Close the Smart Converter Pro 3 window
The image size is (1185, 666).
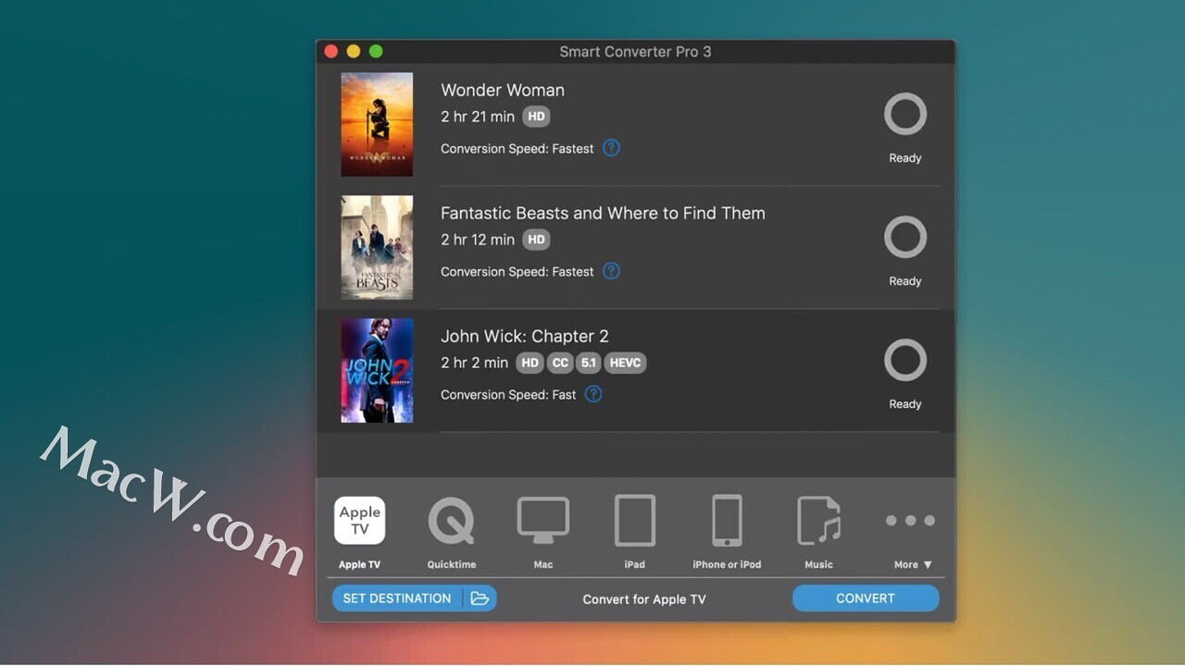331,52
